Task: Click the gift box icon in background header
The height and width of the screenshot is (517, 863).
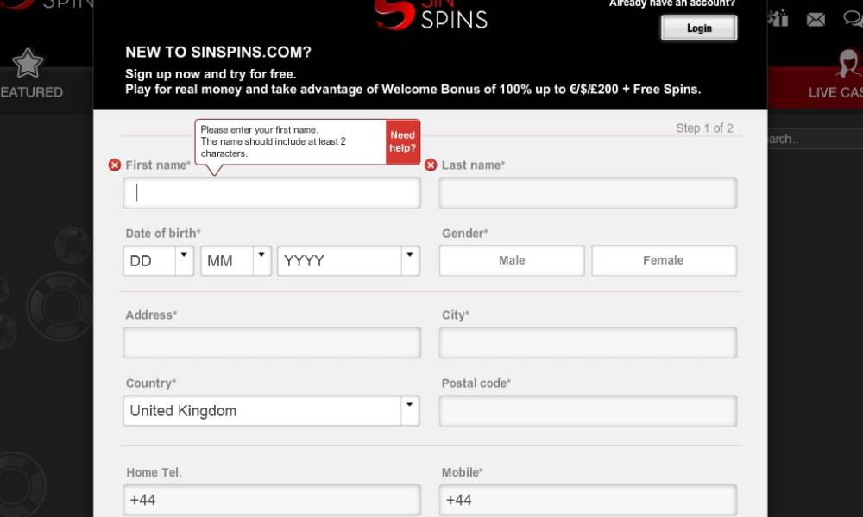Action: (778, 19)
